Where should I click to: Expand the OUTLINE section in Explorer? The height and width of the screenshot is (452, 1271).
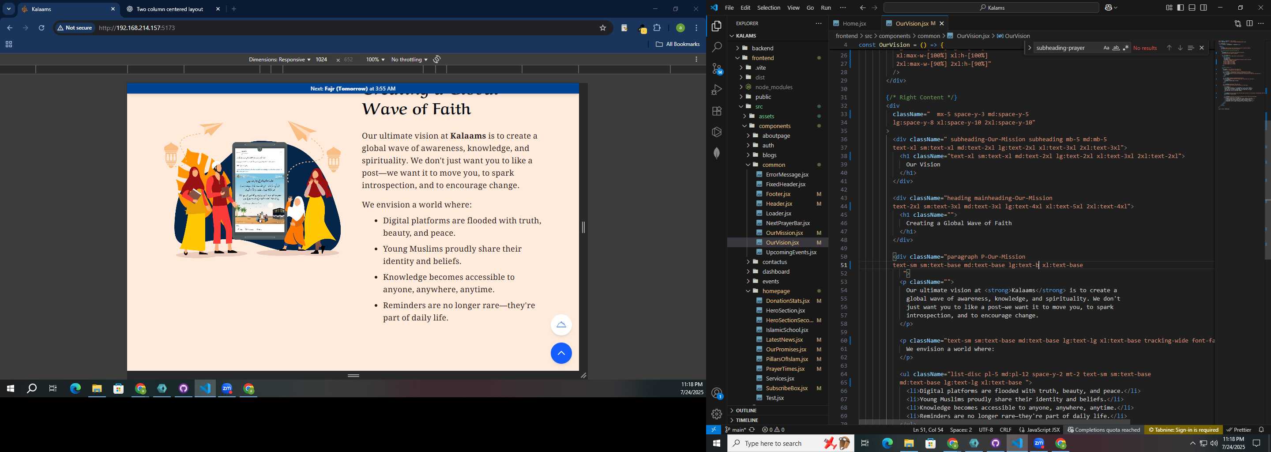pyautogui.click(x=745, y=411)
